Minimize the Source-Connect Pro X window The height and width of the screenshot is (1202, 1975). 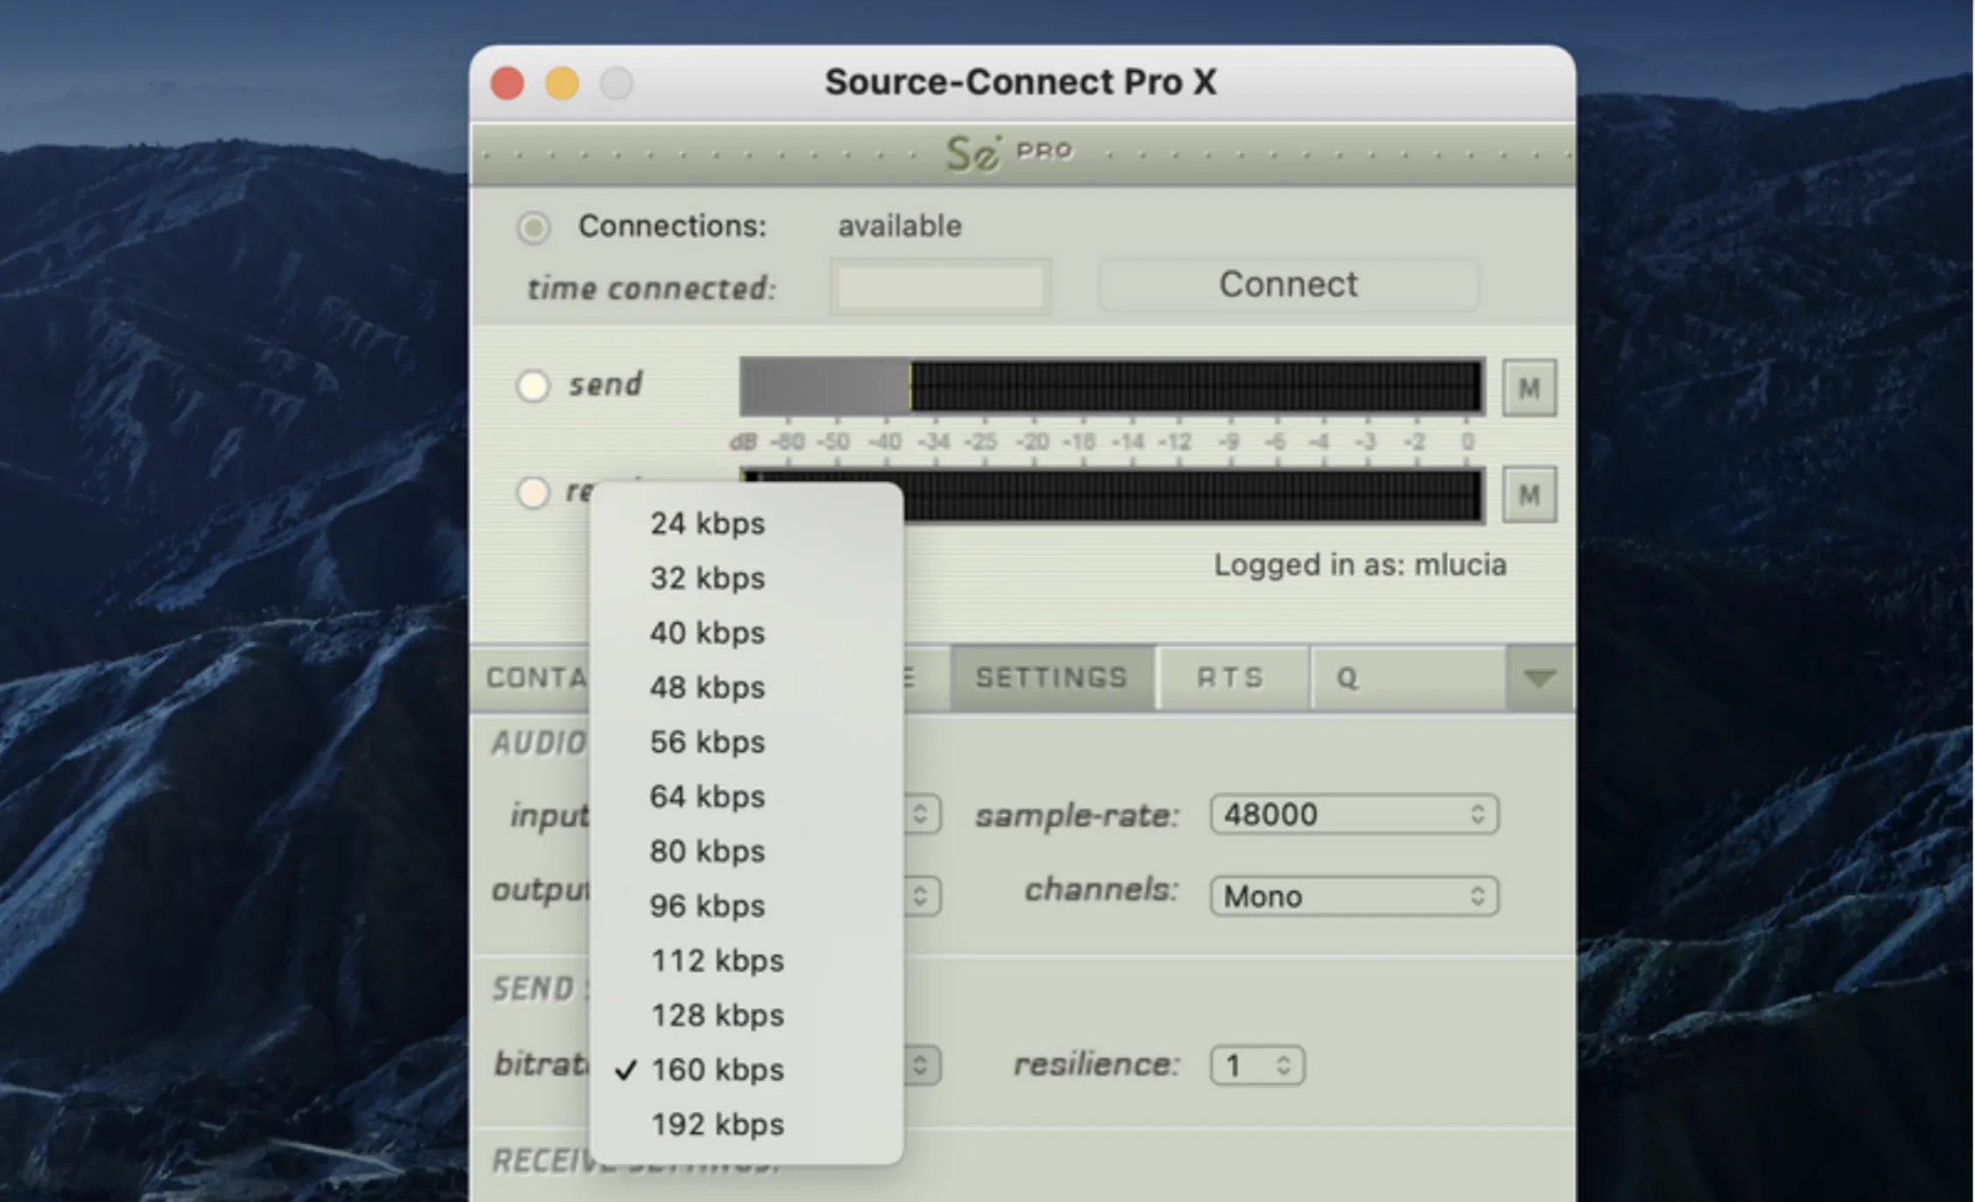(x=562, y=83)
